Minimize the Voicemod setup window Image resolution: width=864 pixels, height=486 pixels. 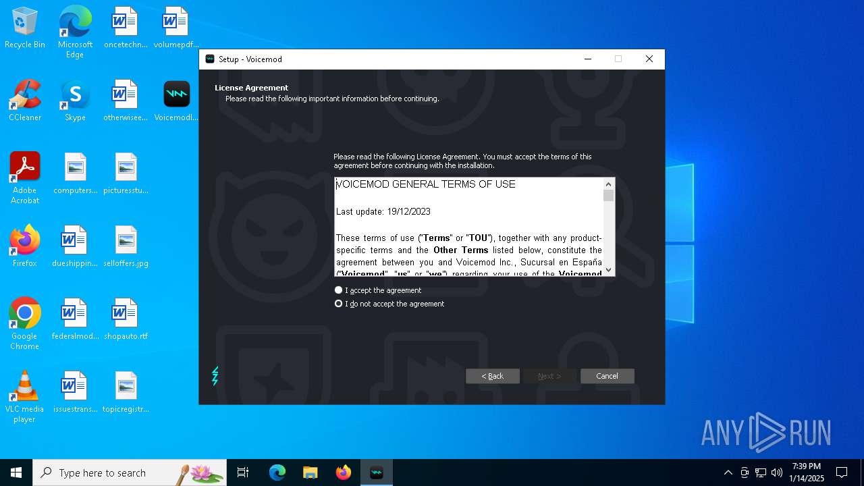(587, 59)
